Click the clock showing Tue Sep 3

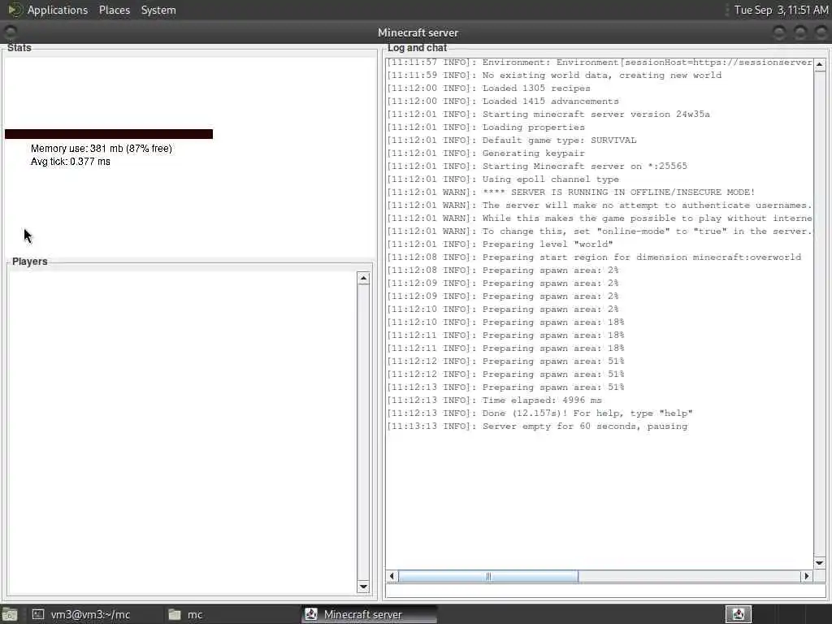781,10
